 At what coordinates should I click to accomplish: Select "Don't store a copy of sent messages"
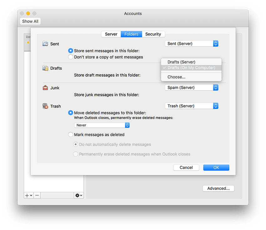[71, 57]
